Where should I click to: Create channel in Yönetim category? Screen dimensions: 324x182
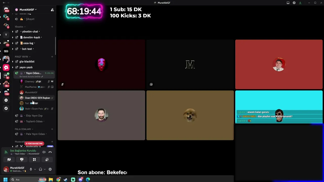(52, 27)
